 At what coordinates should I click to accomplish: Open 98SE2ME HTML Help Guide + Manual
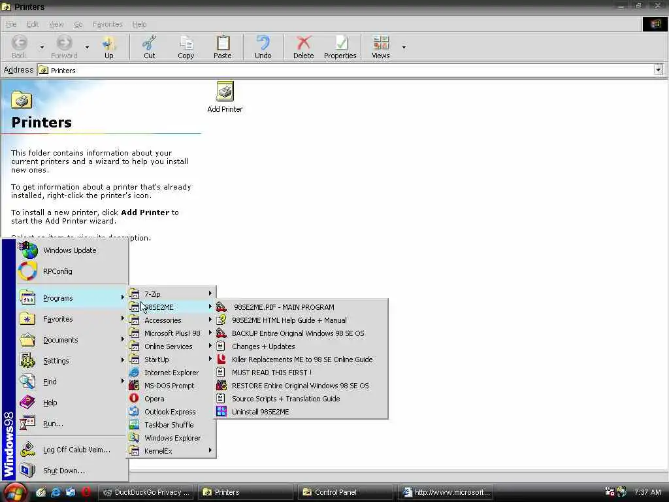pyautogui.click(x=301, y=320)
